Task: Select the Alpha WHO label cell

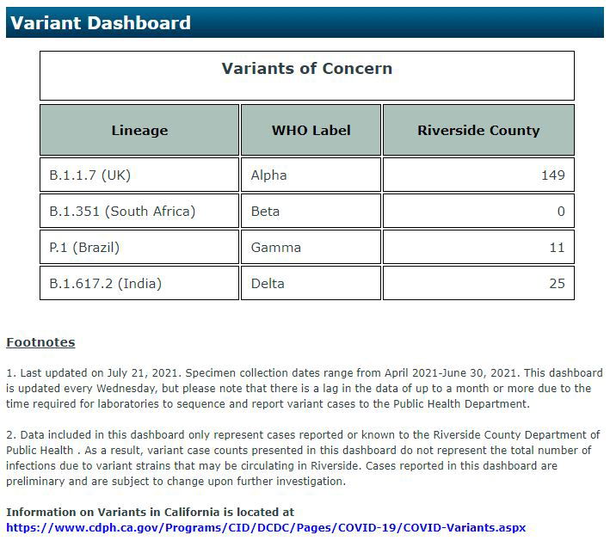Action: click(x=268, y=175)
